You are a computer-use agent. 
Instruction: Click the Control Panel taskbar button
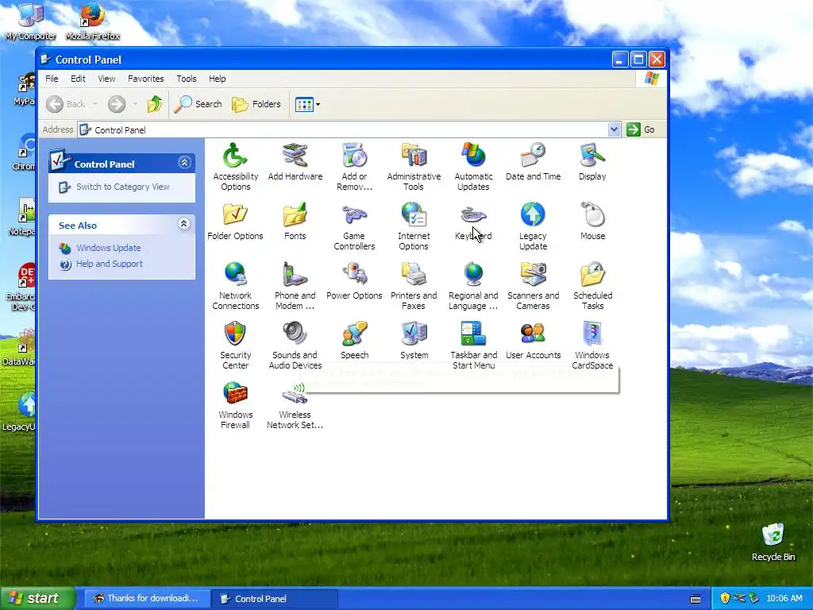tap(275, 599)
